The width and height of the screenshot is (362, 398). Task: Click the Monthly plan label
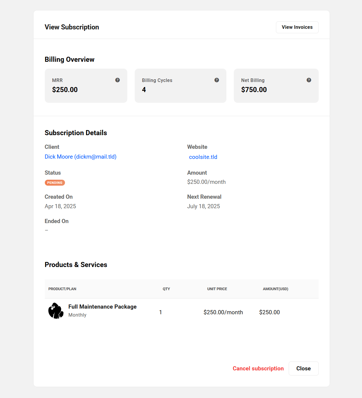(x=77, y=315)
